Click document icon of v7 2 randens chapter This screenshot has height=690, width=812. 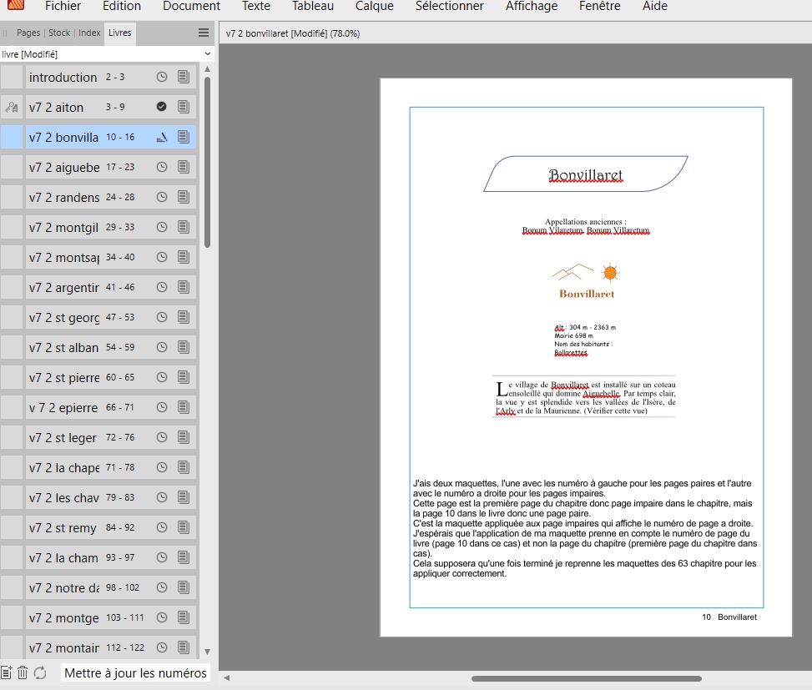pos(184,197)
